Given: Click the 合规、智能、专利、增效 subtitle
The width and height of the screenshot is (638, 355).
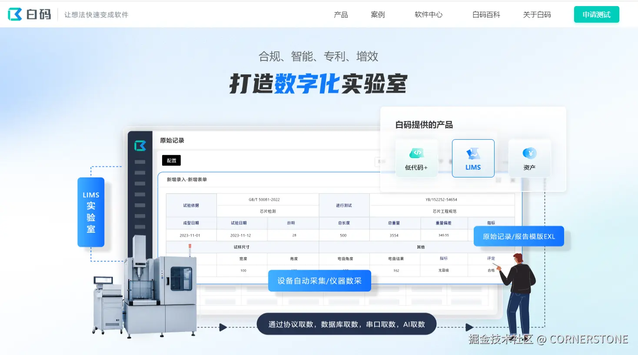Looking at the screenshot, I should (x=318, y=56).
